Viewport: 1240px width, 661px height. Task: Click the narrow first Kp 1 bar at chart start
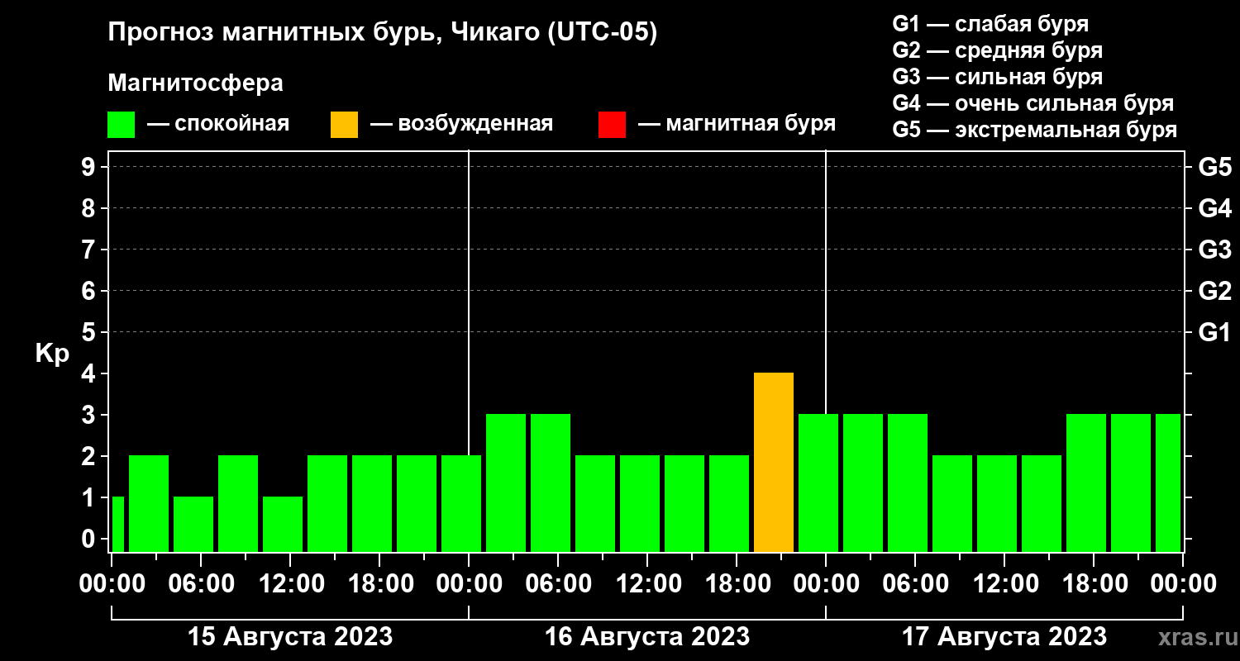point(117,525)
